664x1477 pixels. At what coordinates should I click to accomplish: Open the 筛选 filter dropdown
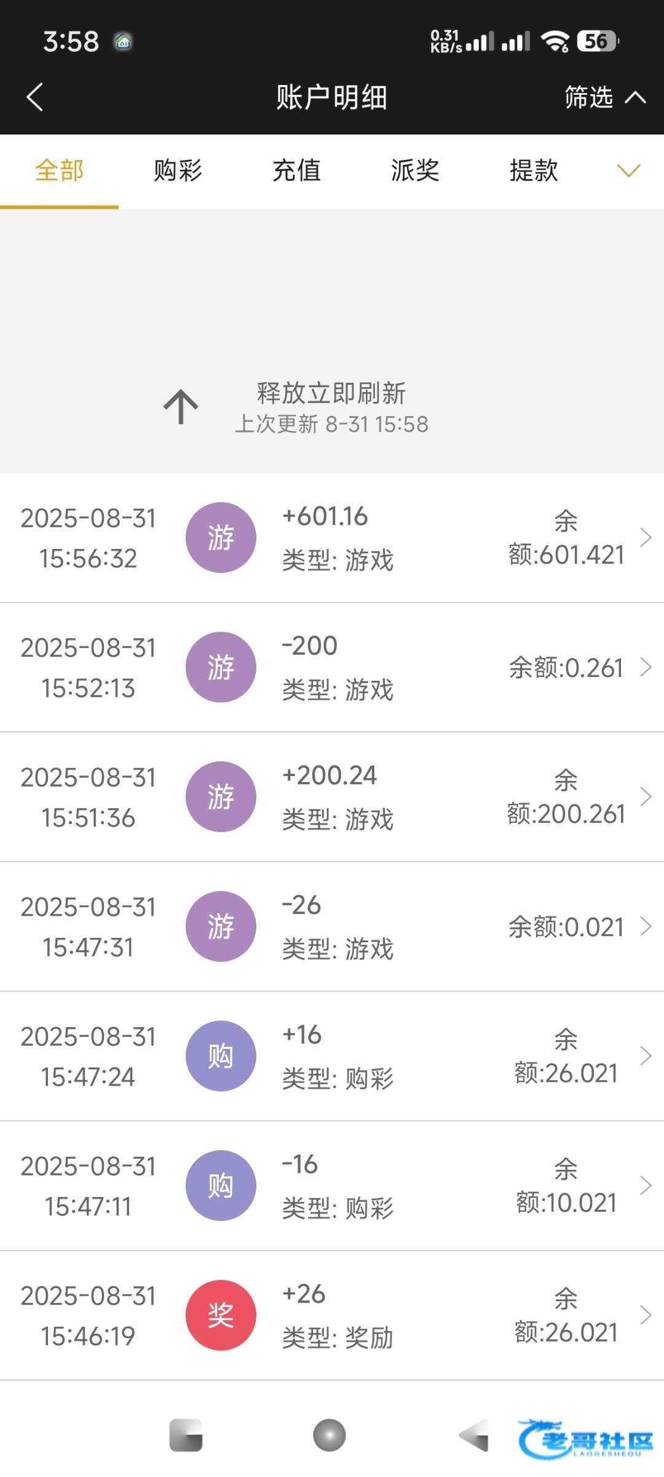(604, 97)
